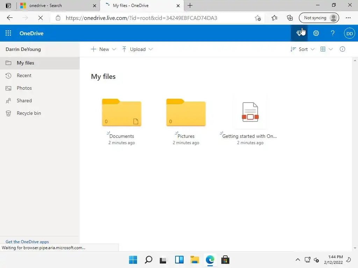Open Getting started with OneDrive file
This screenshot has width=358, height=268.
250,112
